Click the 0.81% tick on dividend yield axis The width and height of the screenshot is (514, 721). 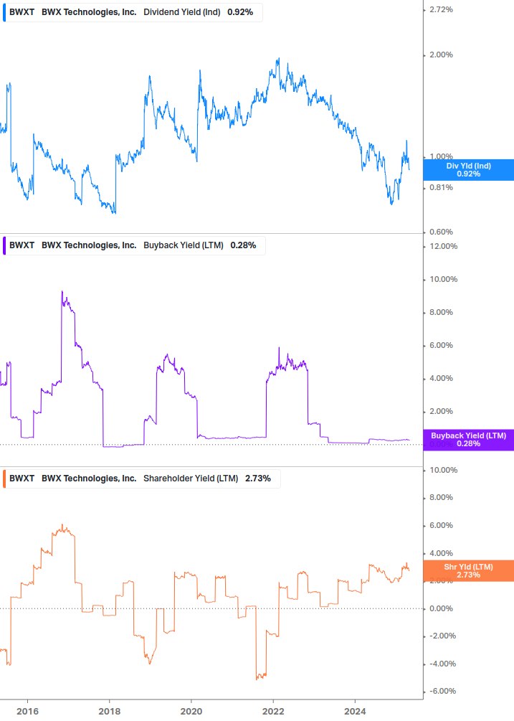[441, 187]
